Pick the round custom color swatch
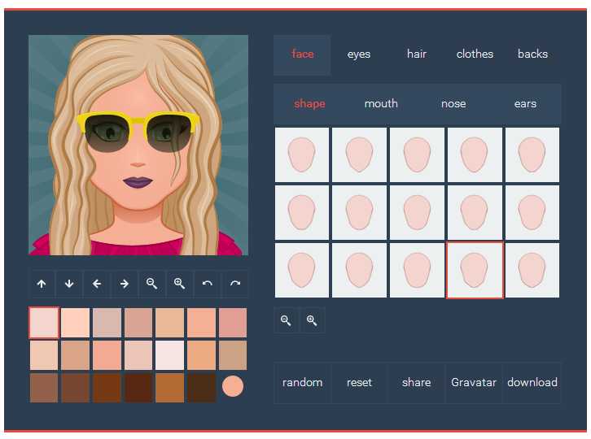This screenshot has height=439, width=591. (x=233, y=386)
